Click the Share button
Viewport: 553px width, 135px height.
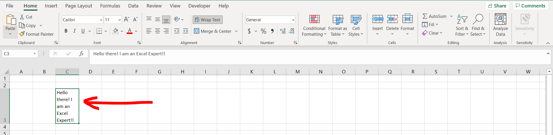[497, 6]
